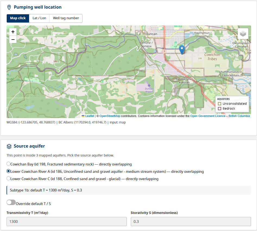Switch to the Lat / Lon tab
The width and height of the screenshot is (257, 231).
(39, 18)
